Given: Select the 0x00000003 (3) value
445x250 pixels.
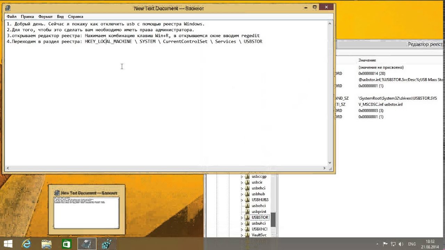Looking at the screenshot, I should tap(371, 111).
